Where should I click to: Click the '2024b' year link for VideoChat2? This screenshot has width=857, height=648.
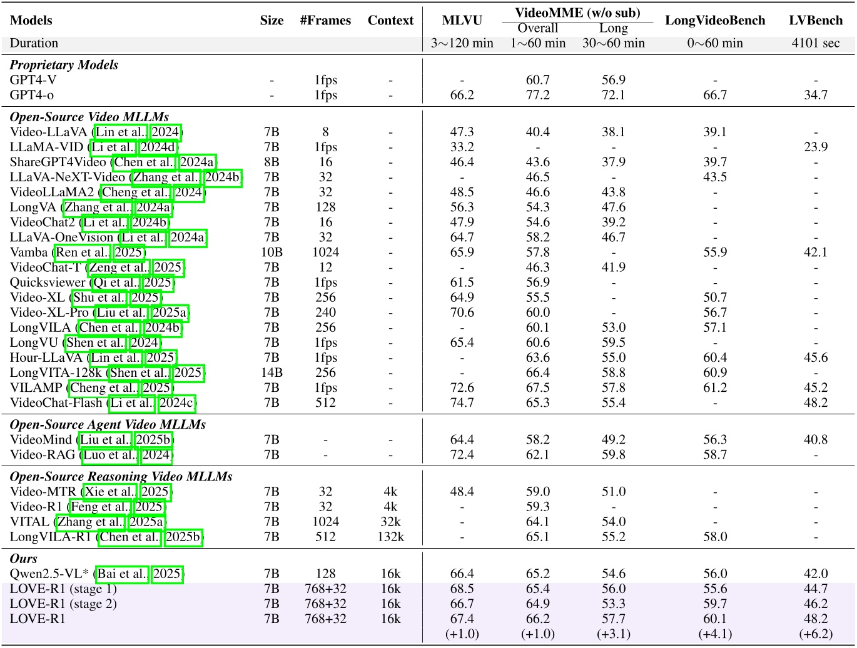(x=150, y=222)
